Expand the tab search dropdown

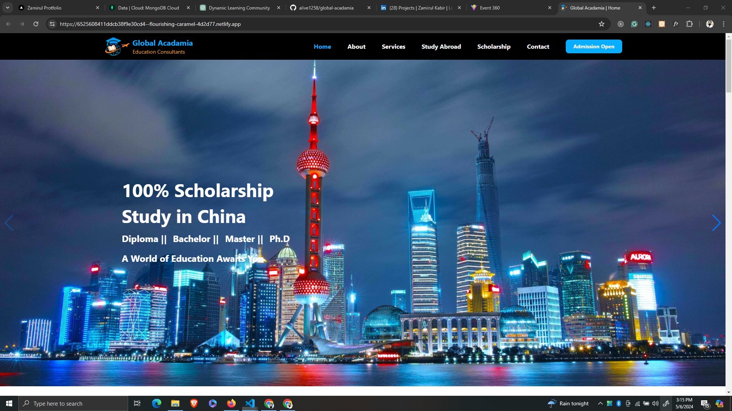(7, 8)
